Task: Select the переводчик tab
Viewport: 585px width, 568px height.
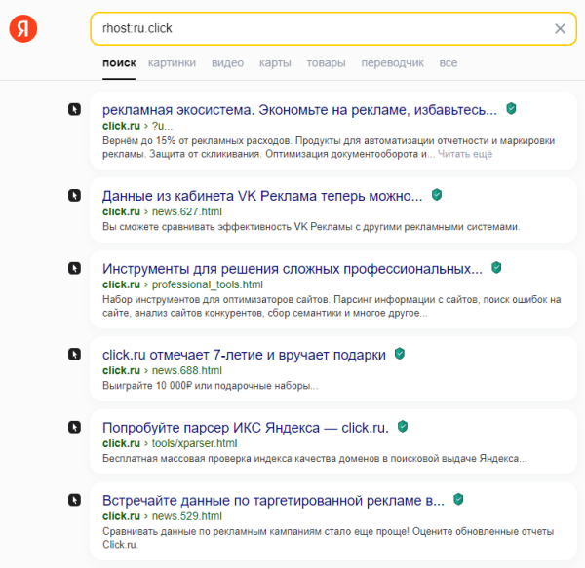Action: coord(392,63)
